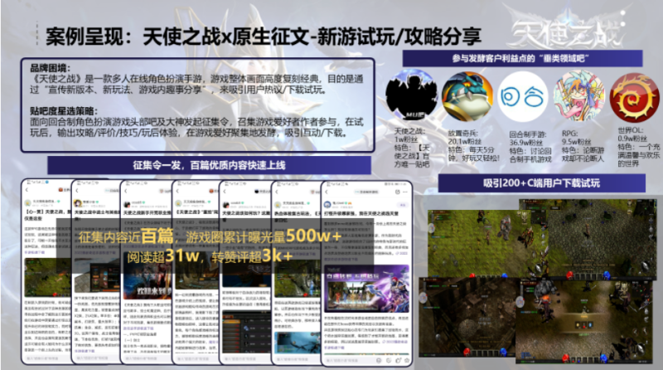Click overlay text 阅读超31w
The image size is (663, 370).
coord(162,256)
